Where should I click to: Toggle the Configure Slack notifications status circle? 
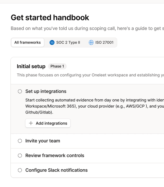pyautogui.click(x=20, y=170)
